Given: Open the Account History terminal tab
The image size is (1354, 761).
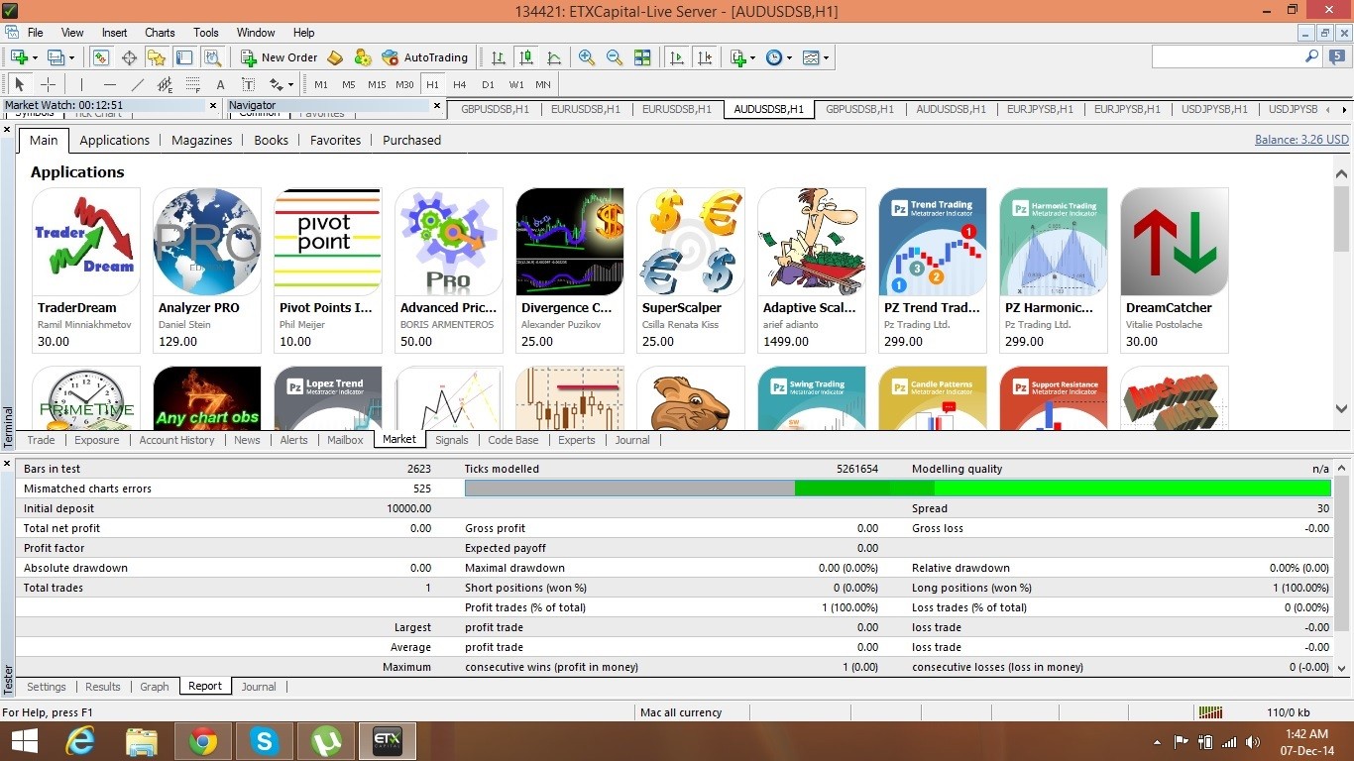Looking at the screenshot, I should pyautogui.click(x=177, y=440).
